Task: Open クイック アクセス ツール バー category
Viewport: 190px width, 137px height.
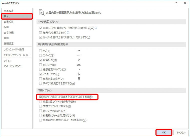Action: click(17, 55)
